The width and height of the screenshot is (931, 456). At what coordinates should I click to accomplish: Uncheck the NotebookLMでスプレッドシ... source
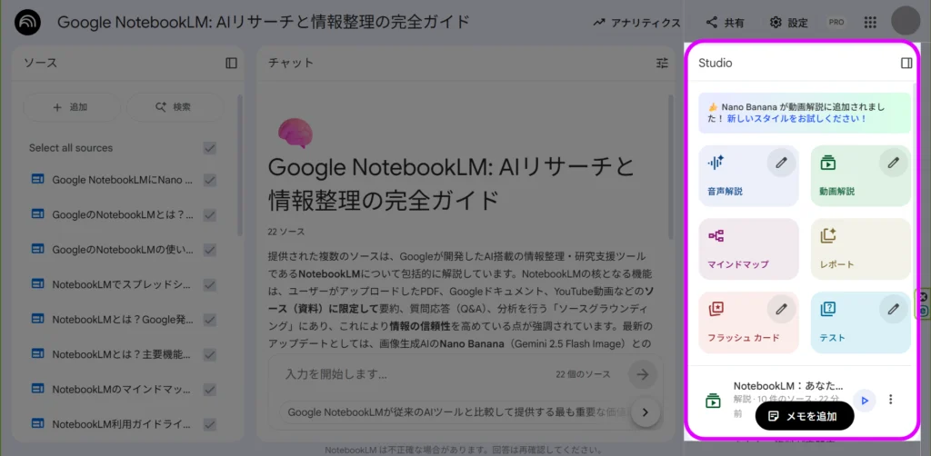pos(210,284)
